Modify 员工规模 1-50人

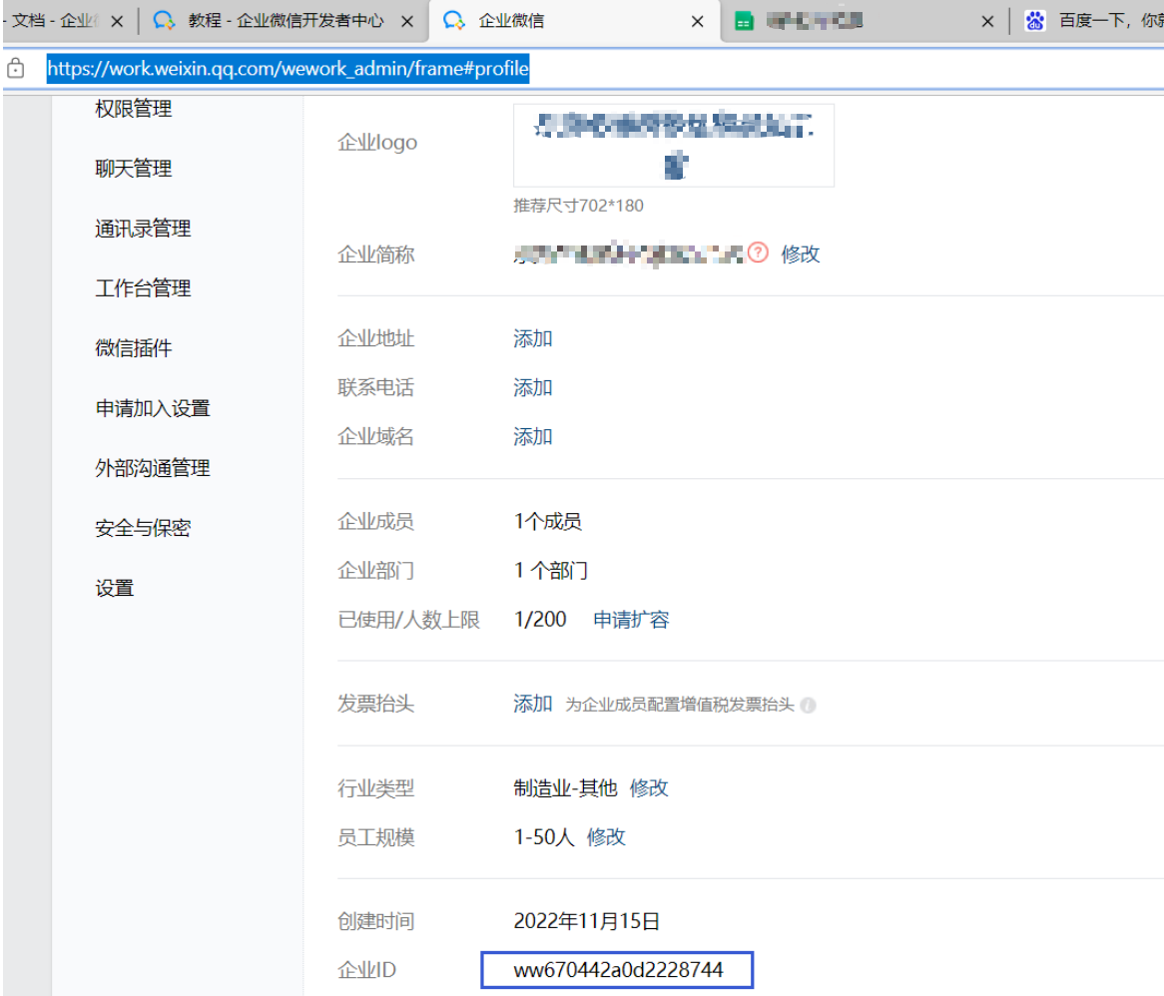[606, 837]
